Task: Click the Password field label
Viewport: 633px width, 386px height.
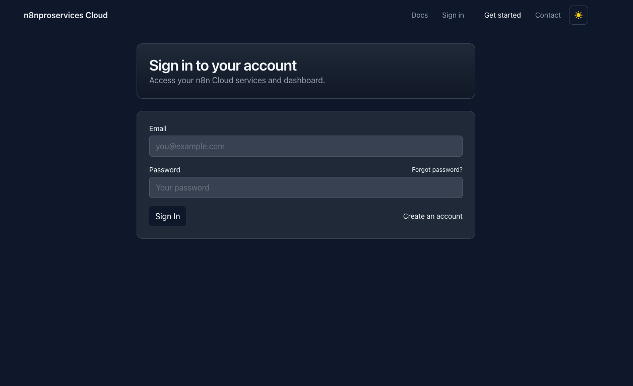Action: pos(164,170)
